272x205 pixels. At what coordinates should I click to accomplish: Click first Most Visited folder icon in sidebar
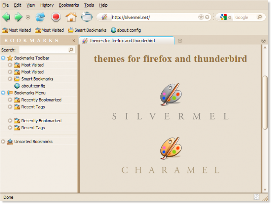pos(17,65)
